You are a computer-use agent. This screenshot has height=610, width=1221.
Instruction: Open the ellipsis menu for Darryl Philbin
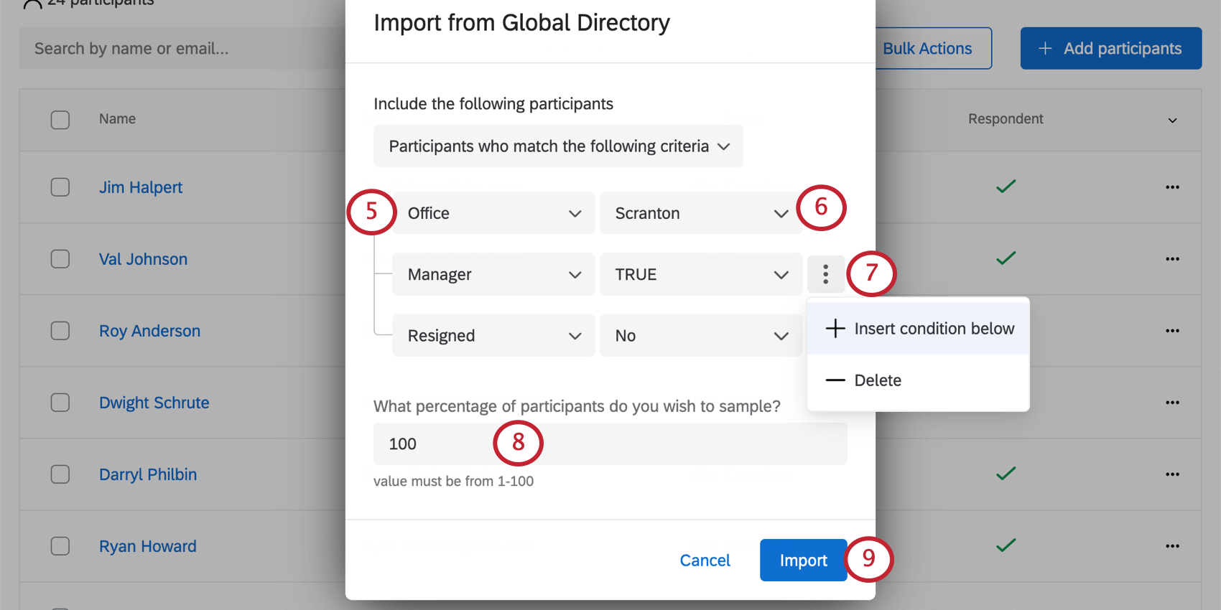(1172, 474)
